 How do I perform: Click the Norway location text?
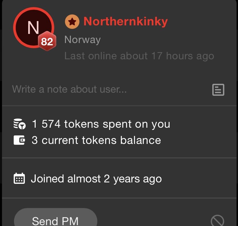click(x=82, y=40)
